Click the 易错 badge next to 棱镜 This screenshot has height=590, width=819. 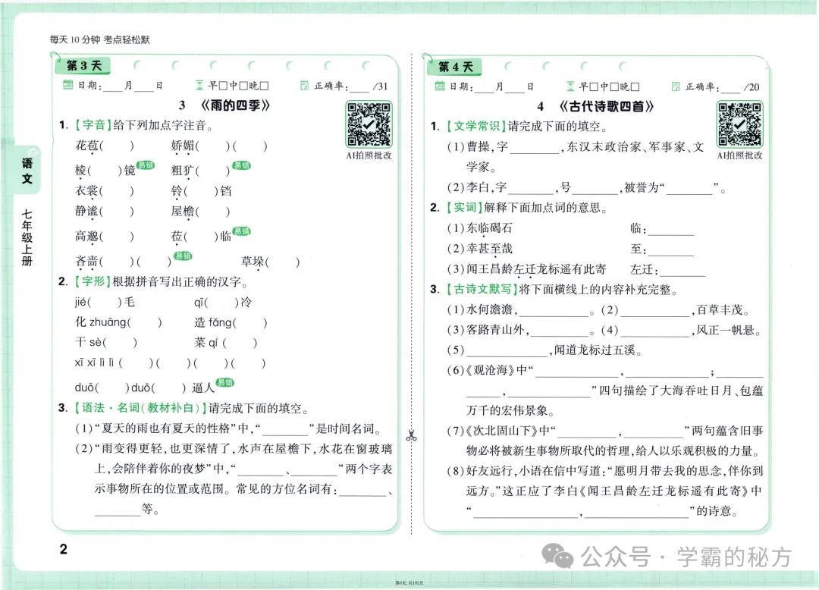tap(146, 165)
